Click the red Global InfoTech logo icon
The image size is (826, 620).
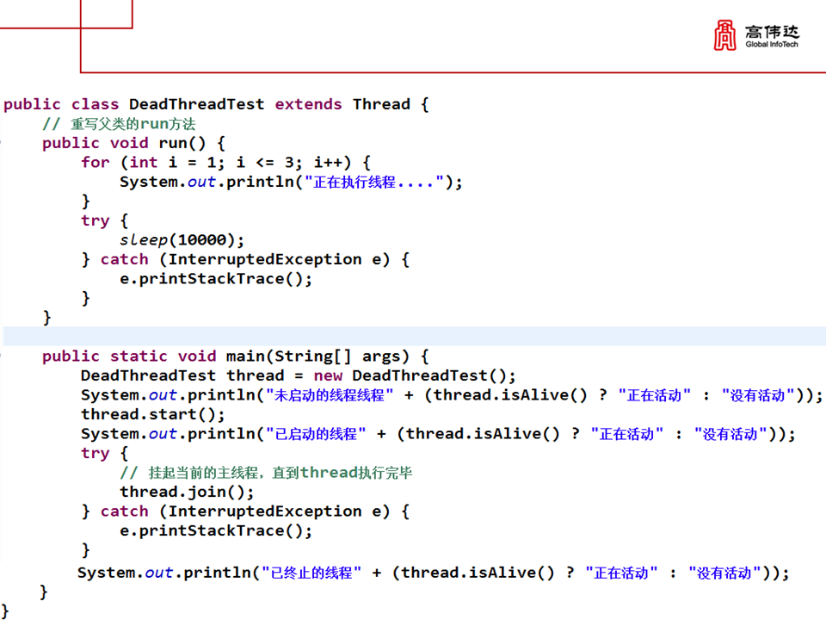tap(725, 35)
